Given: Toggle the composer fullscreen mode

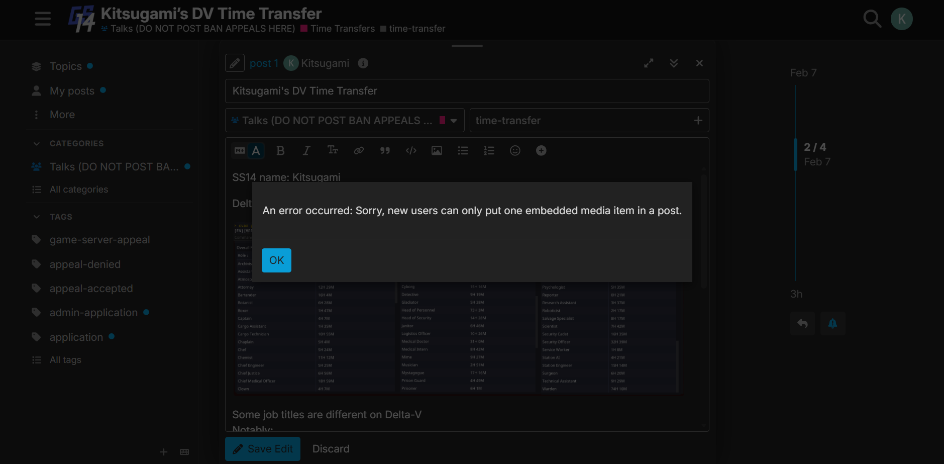Looking at the screenshot, I should [649, 63].
